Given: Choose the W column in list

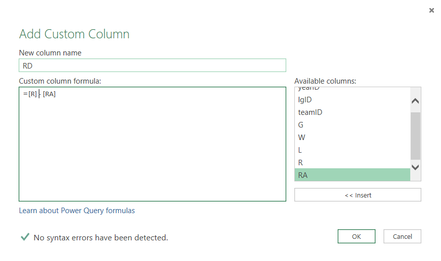Looking at the screenshot, I should [301, 138].
